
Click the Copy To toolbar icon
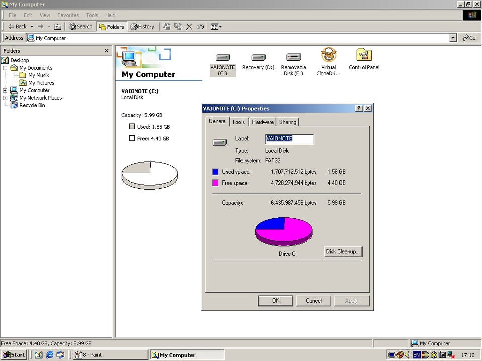click(x=178, y=27)
